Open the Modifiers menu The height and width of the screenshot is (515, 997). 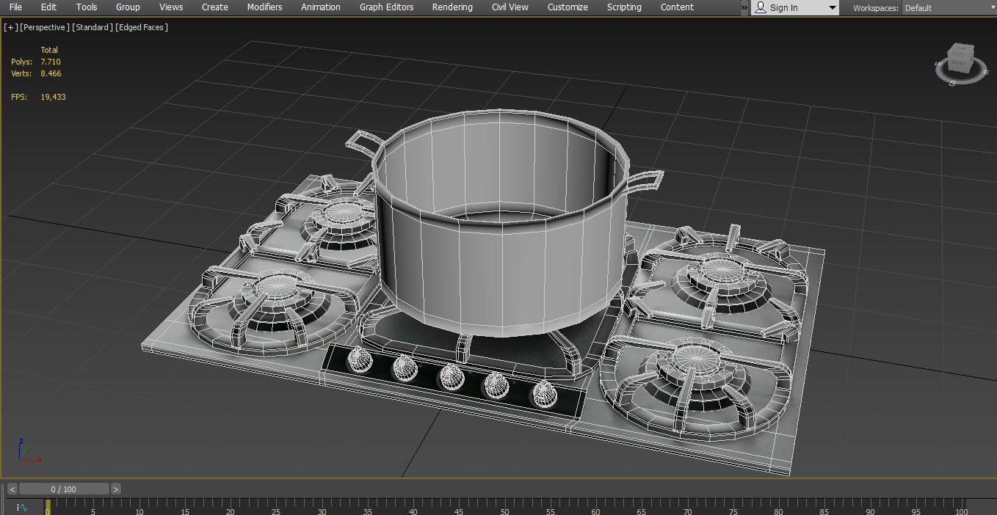pos(264,7)
